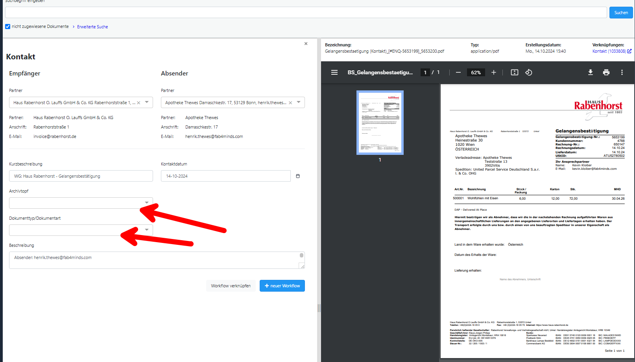The height and width of the screenshot is (362, 635).
Task: Zoom in the PDF with the plus icon
Action: click(494, 72)
